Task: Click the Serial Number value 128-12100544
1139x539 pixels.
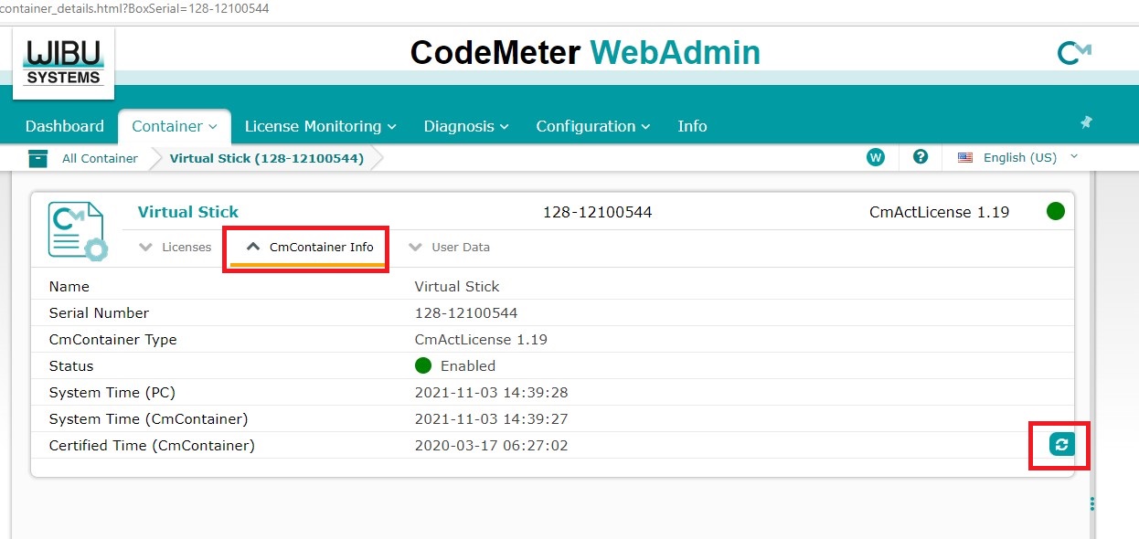Action: (466, 312)
